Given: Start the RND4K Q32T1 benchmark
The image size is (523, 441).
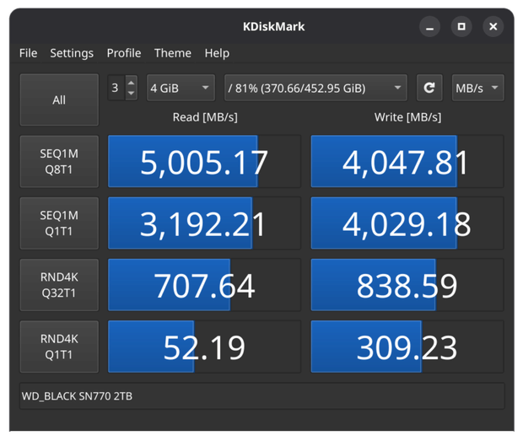Looking at the screenshot, I should (59, 285).
